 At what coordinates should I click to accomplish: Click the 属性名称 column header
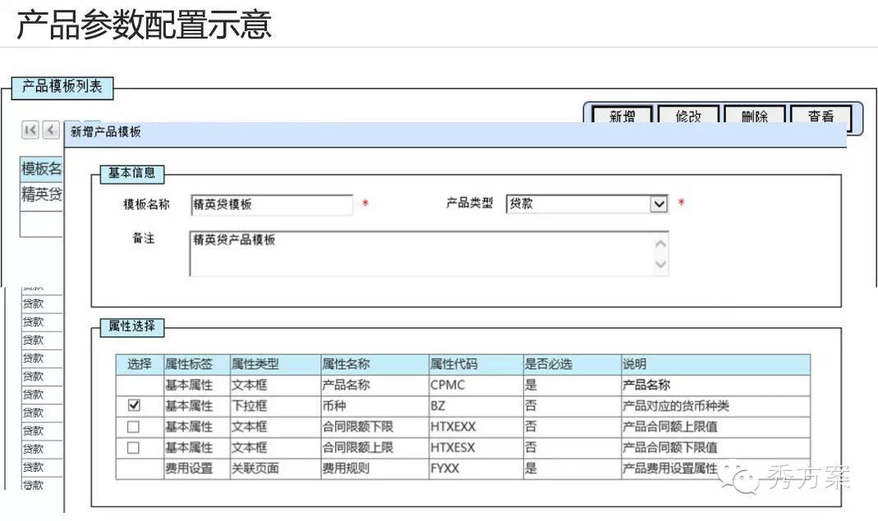coord(347,364)
